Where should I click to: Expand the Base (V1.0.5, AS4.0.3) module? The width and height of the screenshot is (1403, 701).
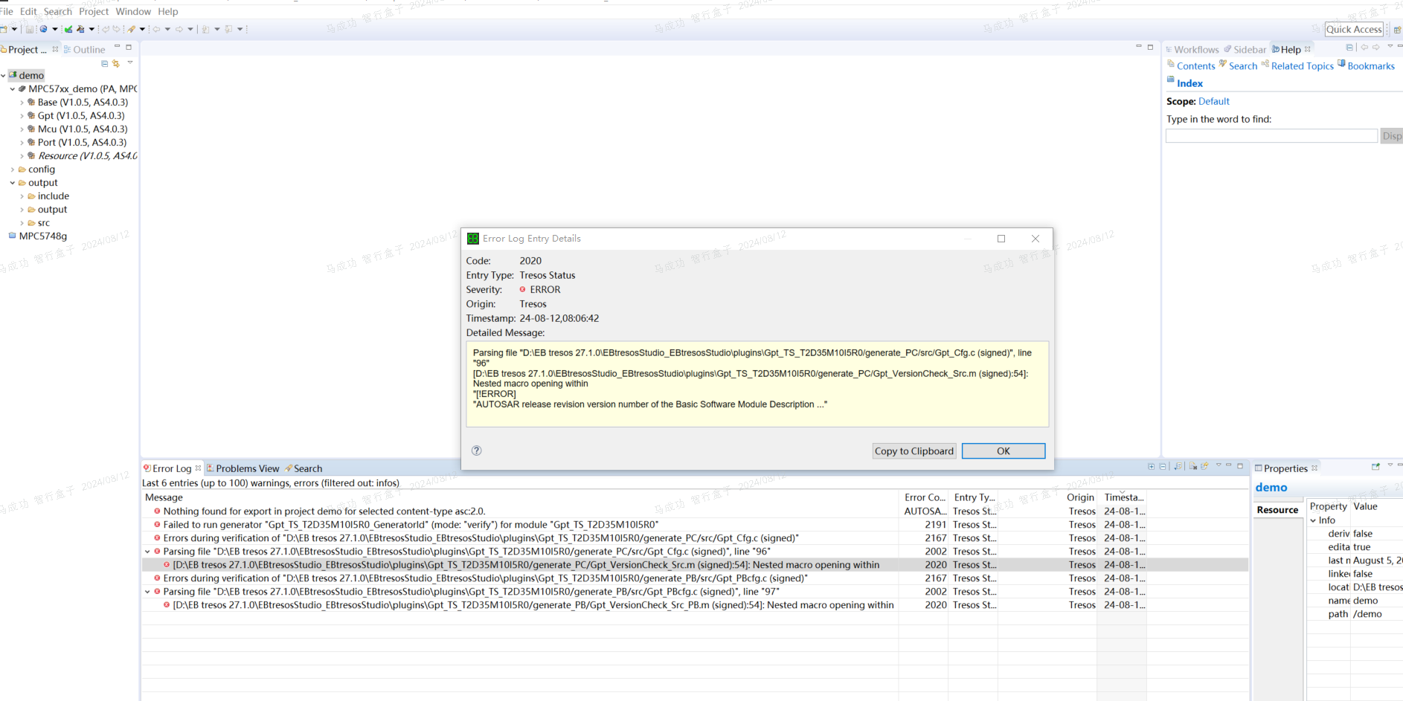23,102
